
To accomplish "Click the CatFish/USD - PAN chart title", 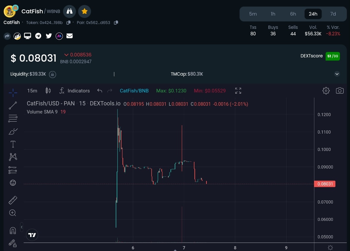I will 51,104.
